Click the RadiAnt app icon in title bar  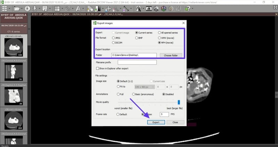(x=2, y=2)
